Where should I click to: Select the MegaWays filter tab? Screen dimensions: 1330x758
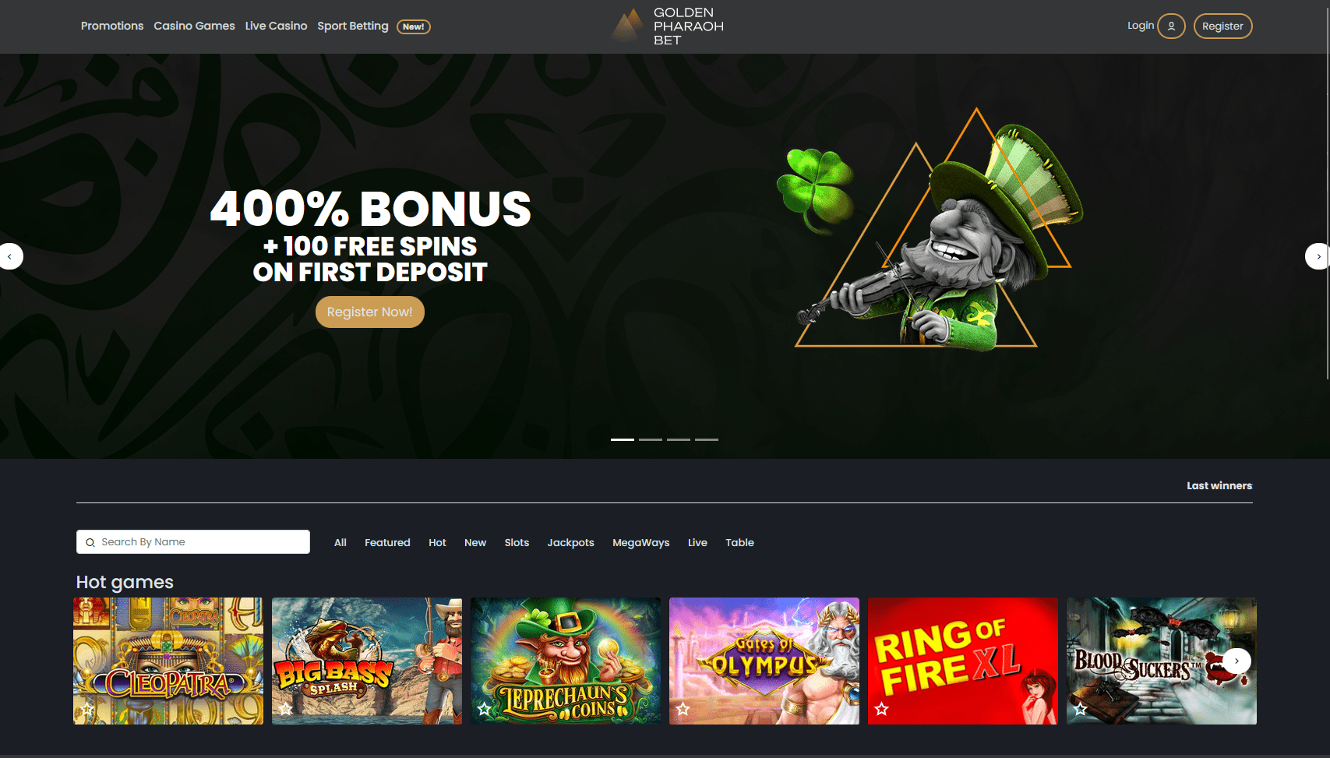(640, 542)
